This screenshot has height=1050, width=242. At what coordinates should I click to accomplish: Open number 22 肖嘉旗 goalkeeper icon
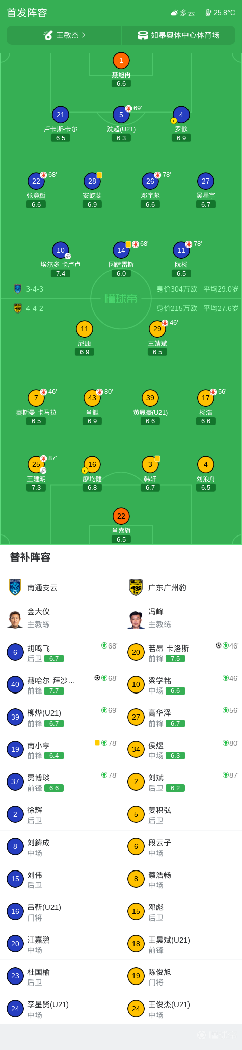[121, 516]
